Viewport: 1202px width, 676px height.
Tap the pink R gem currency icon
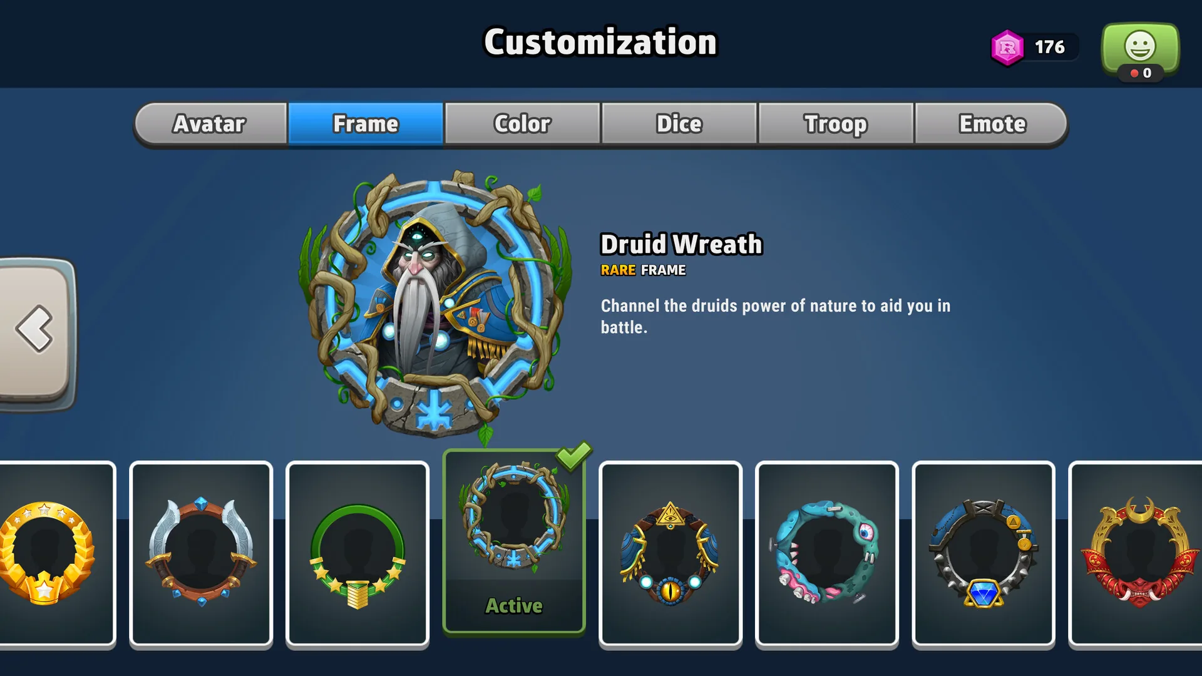1007,48
